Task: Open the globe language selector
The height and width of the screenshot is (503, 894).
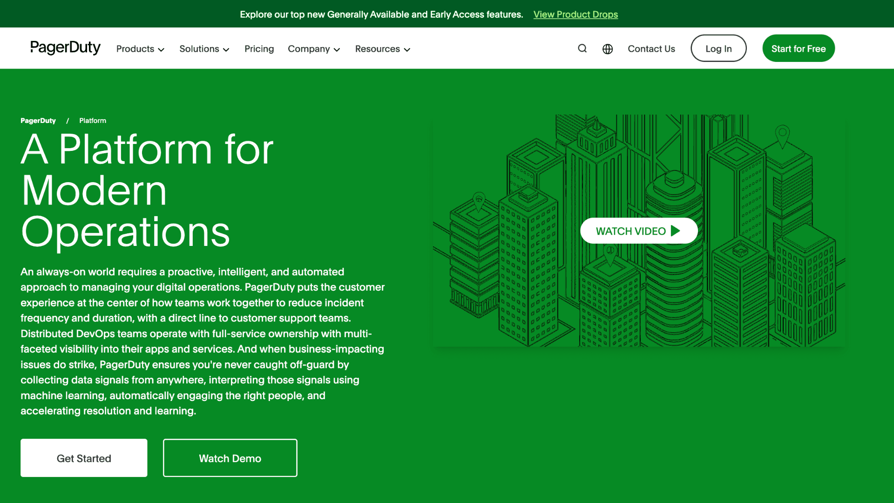Action: [608, 49]
